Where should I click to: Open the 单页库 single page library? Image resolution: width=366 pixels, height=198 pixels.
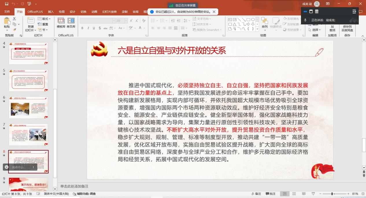tap(71, 23)
